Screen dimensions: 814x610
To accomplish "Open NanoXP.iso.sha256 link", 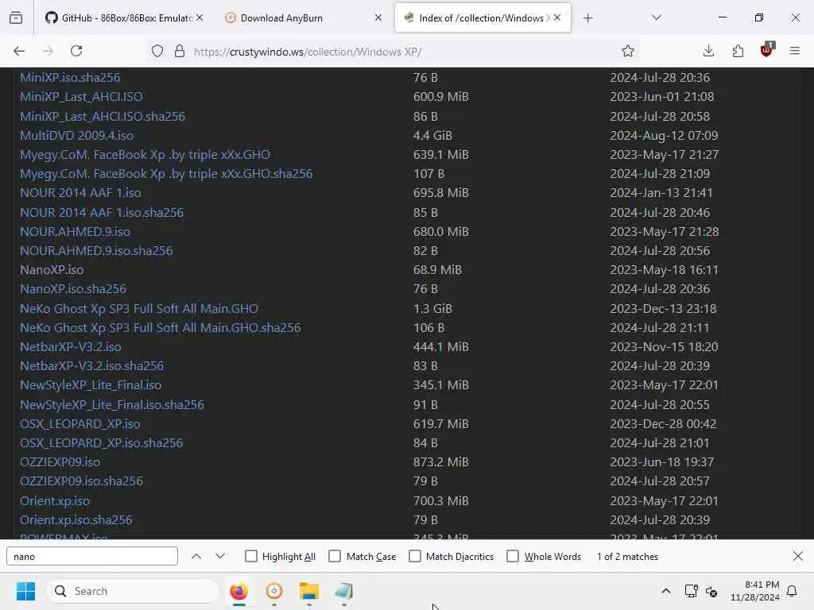I will pyautogui.click(x=73, y=289).
